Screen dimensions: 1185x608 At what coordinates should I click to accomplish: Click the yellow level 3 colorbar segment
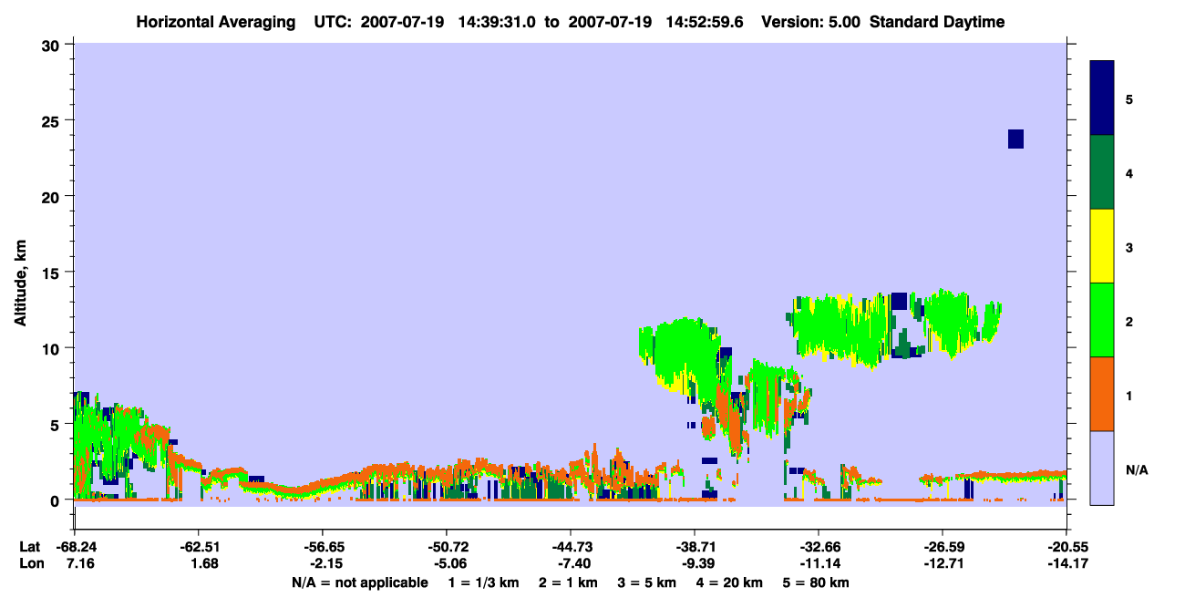coord(1102,246)
